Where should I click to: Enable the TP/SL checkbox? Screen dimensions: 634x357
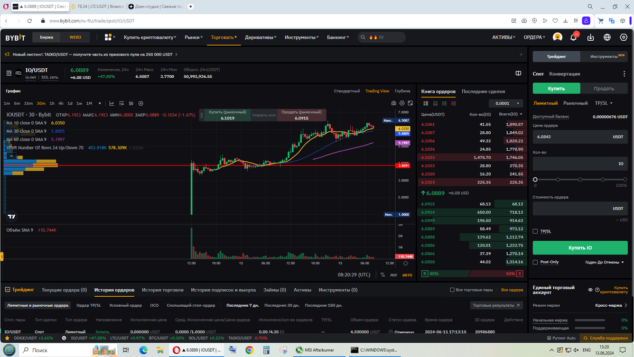pyautogui.click(x=536, y=231)
